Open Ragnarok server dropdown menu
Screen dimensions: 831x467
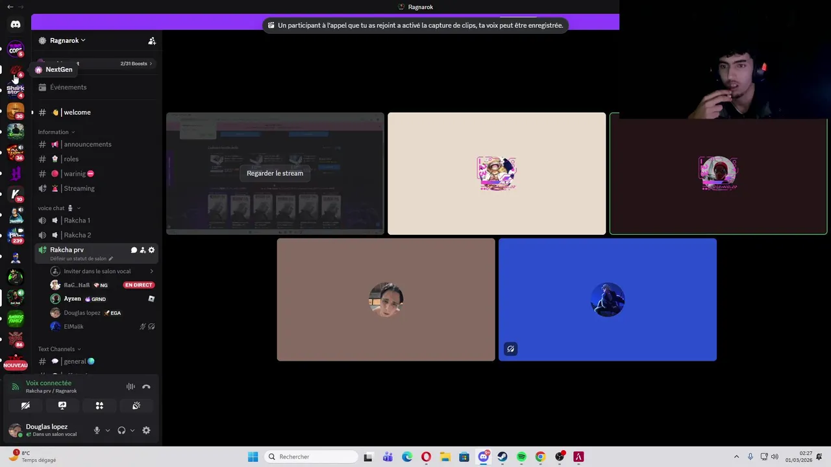(x=68, y=40)
